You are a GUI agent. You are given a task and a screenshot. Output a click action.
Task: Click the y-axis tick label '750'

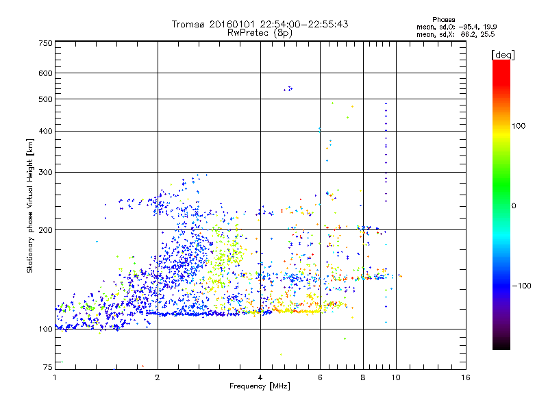tap(45, 43)
